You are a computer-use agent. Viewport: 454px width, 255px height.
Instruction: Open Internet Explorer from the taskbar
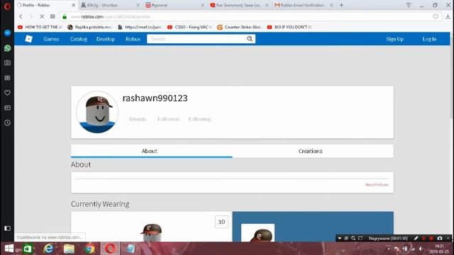click(x=48, y=249)
